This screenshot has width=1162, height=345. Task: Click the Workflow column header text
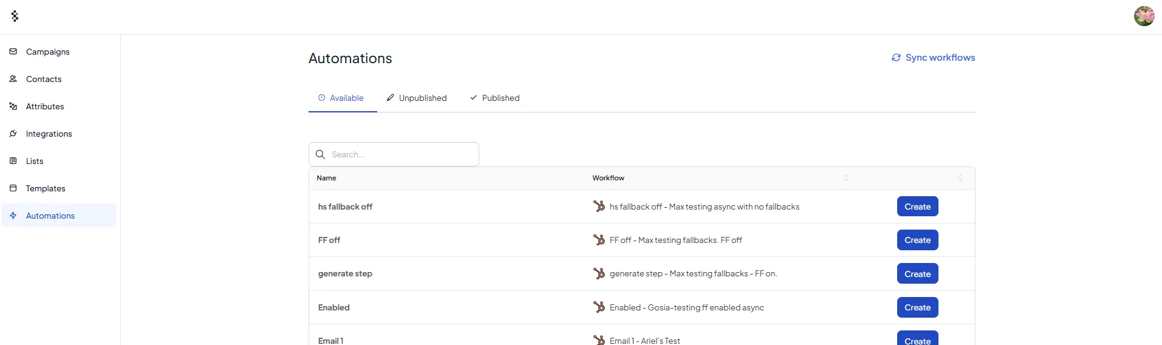[608, 178]
